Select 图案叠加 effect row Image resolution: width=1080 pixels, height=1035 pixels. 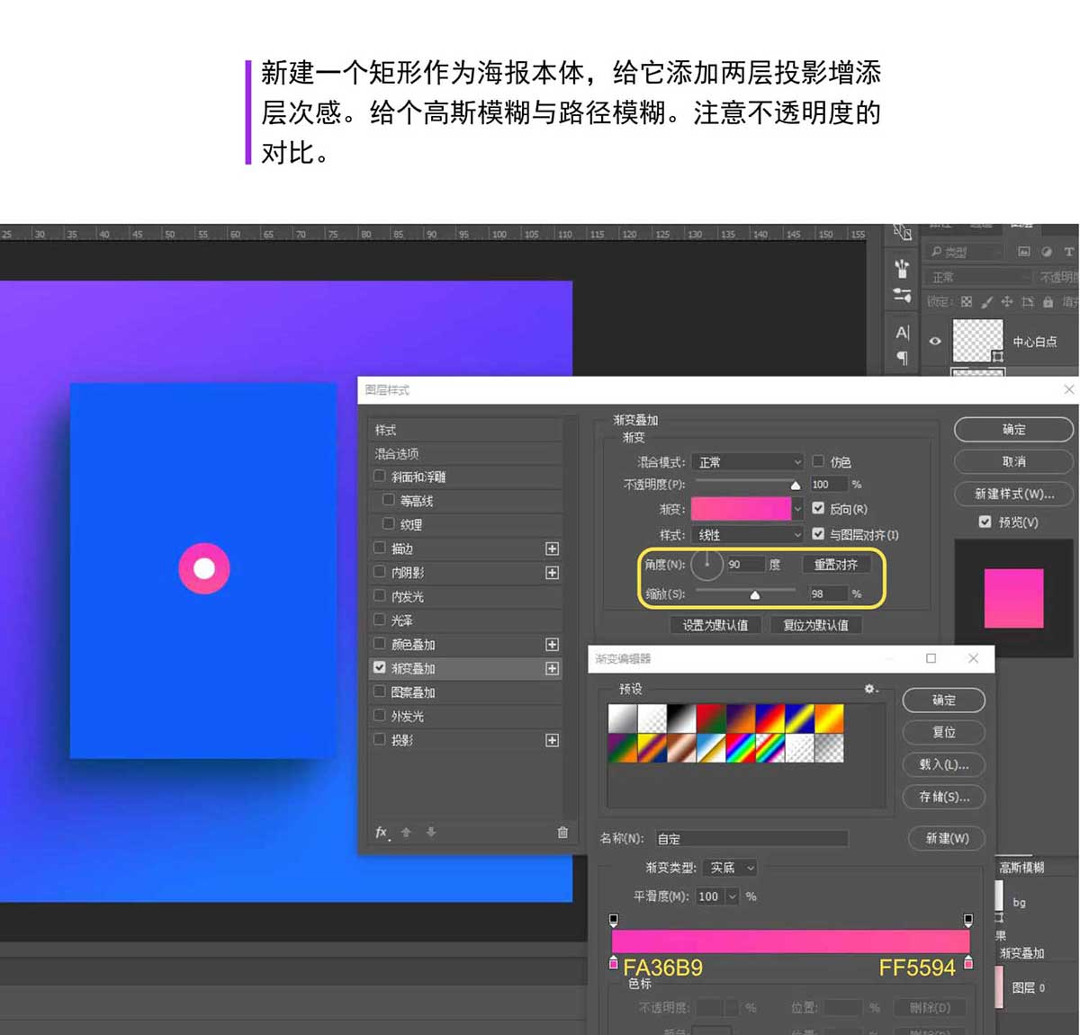(x=465, y=692)
